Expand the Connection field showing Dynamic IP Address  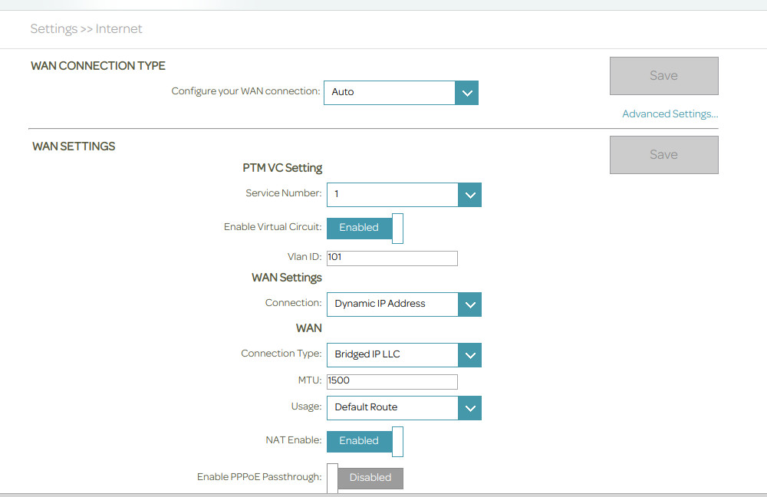(x=393, y=304)
